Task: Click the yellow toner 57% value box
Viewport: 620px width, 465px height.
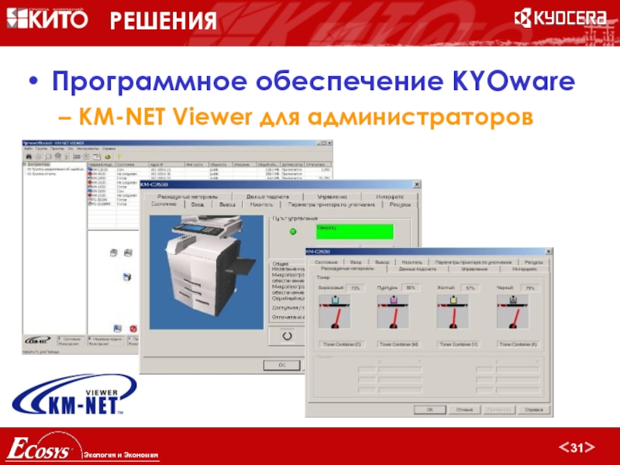Action: [470, 288]
